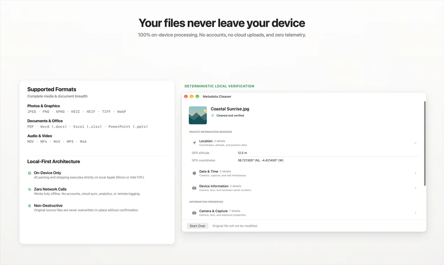This screenshot has height=265, width=444.
Task: Click the Local-First Architecture heading
Action: click(x=53, y=161)
